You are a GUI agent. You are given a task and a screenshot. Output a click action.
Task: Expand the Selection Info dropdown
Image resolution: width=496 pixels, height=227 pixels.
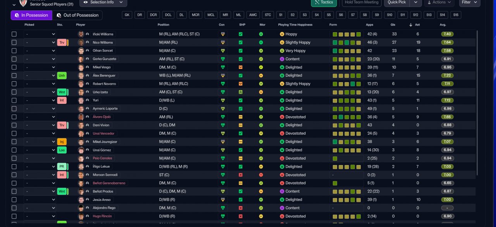point(103,2)
